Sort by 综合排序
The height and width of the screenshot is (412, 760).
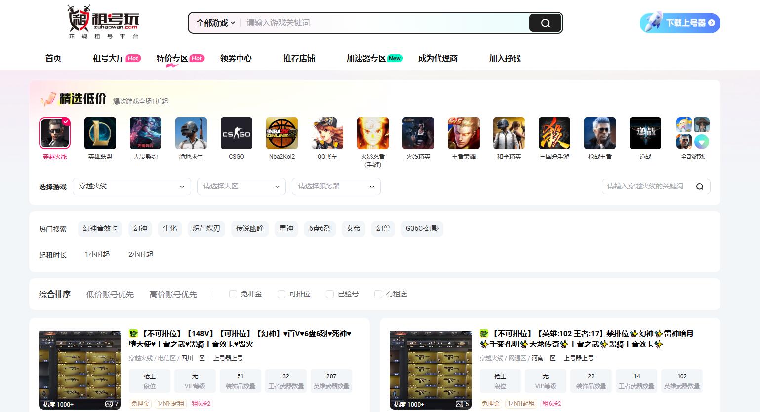tap(55, 294)
